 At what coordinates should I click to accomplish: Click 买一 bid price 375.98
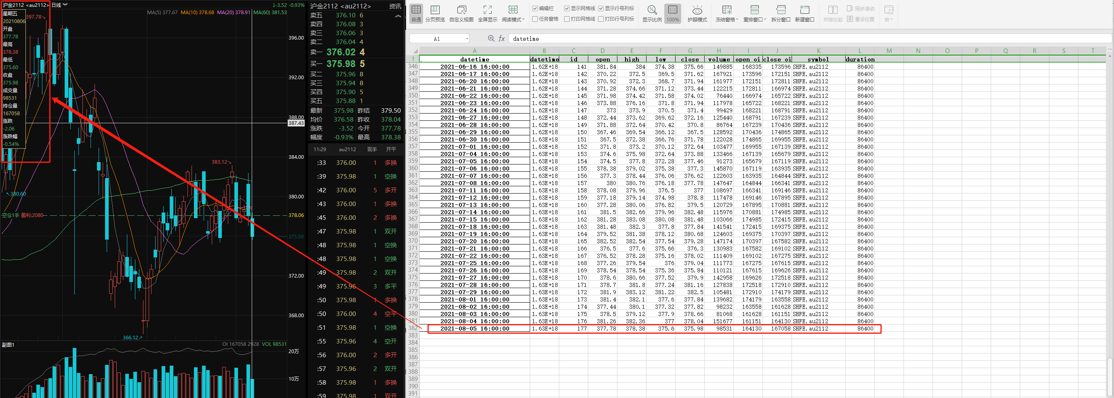tap(341, 64)
